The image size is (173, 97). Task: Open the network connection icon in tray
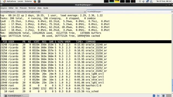pos(147,1)
